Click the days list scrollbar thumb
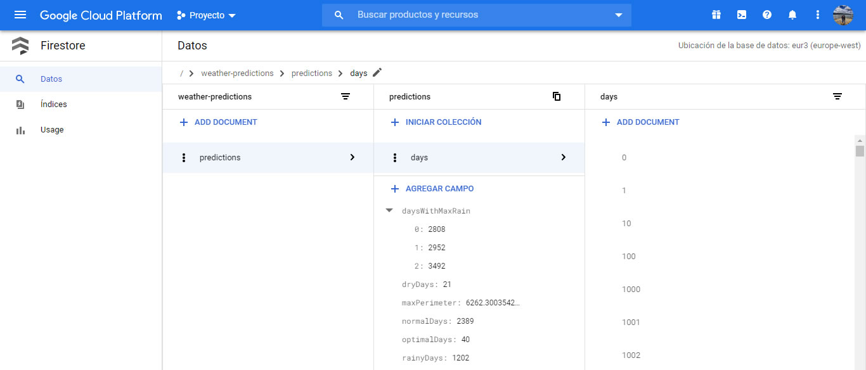This screenshot has height=370, width=866. (860, 151)
